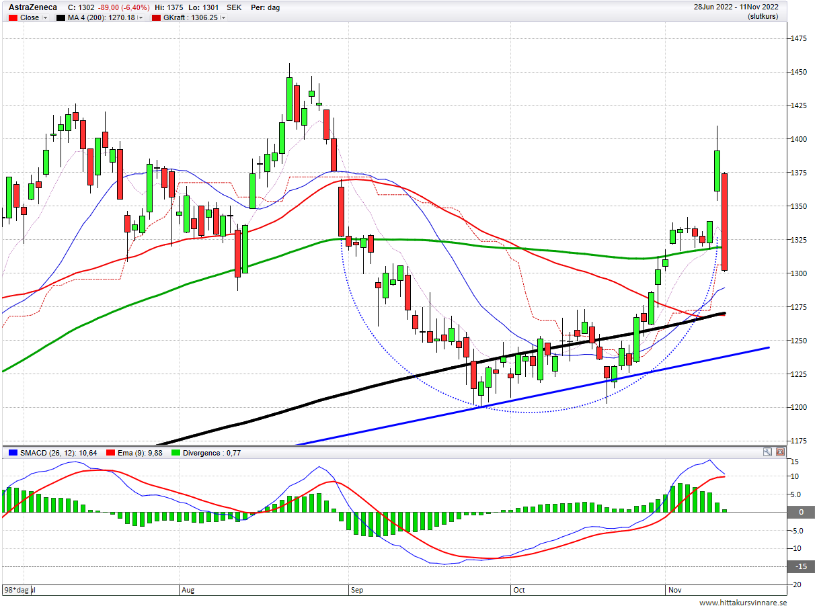The height and width of the screenshot is (606, 817).
Task: Expand the MA 4 (200) dropdown arrow
Action: point(141,18)
